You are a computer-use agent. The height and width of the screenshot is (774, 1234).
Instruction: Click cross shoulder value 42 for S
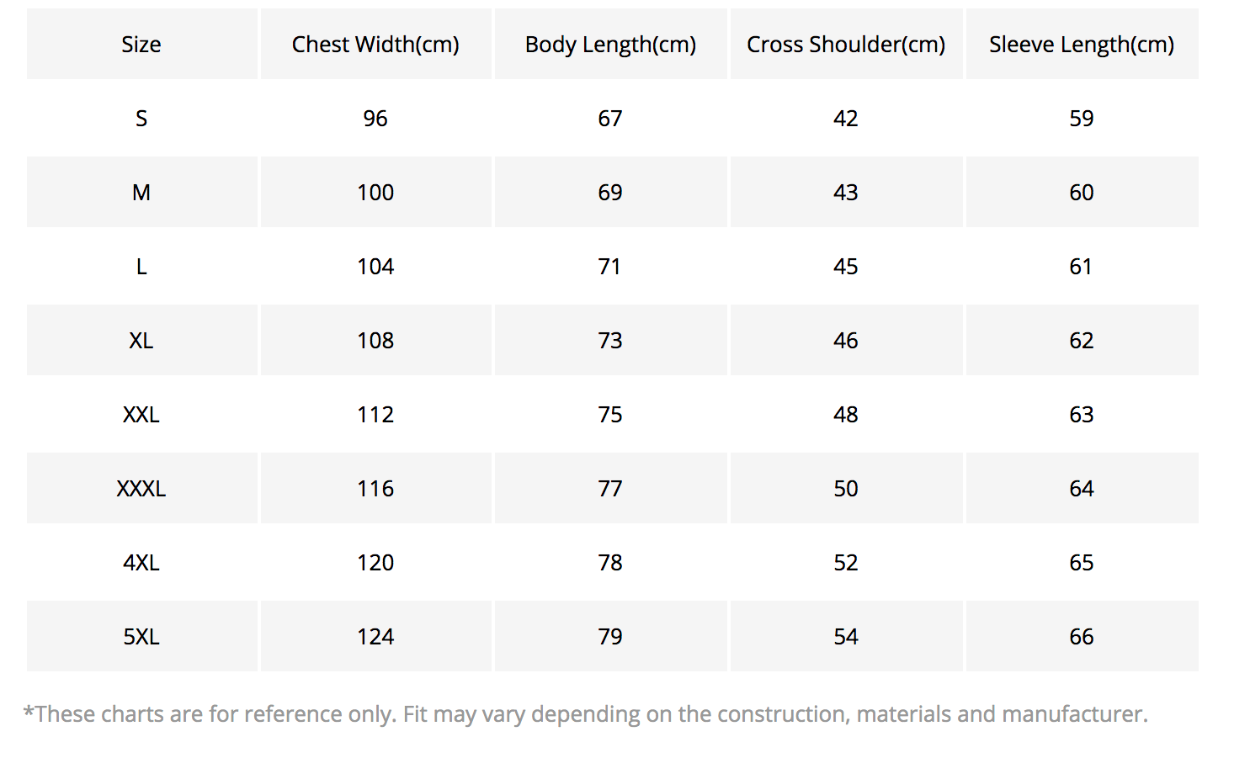(846, 119)
